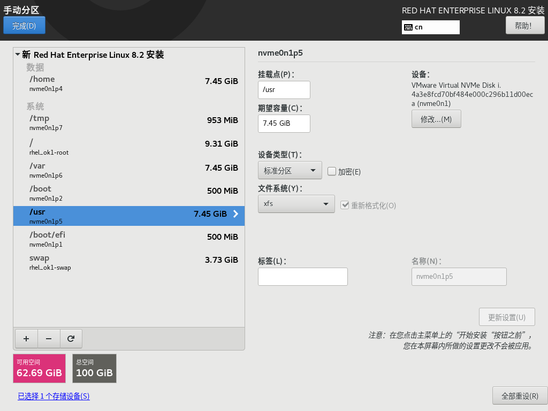Screen dimensions: 548x411
Task: Select the /var nvme0n1p6 partition row
Action: [x=129, y=170]
